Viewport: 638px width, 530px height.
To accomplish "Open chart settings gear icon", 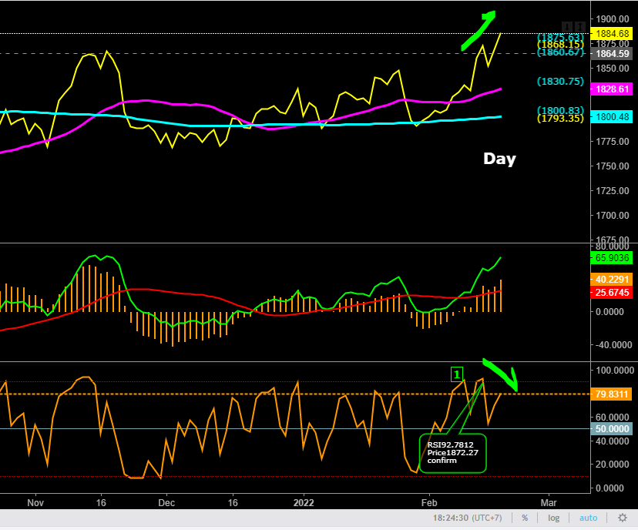I will [x=623, y=518].
